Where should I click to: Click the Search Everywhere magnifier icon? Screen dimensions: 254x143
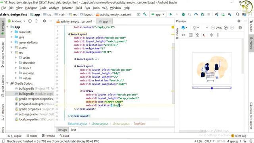(237, 14)
